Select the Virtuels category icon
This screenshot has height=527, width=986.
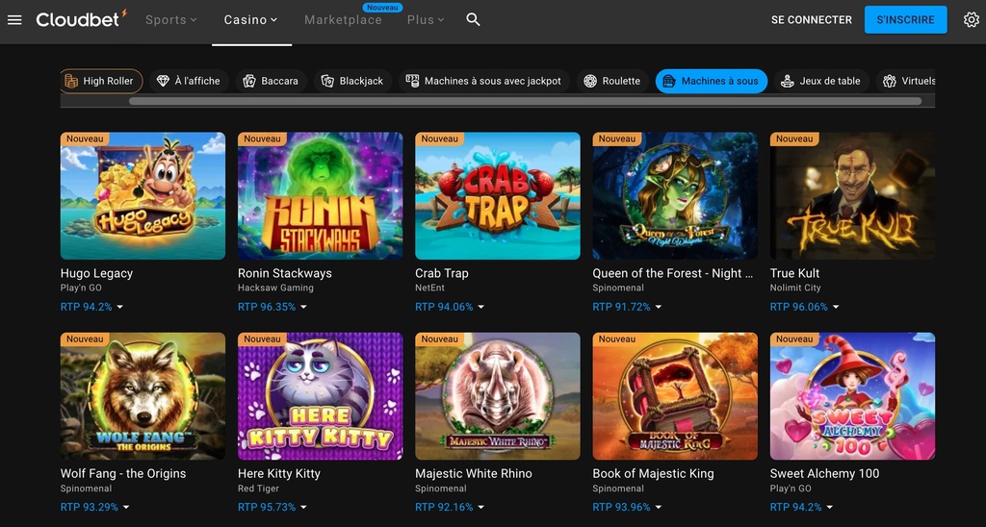click(889, 81)
